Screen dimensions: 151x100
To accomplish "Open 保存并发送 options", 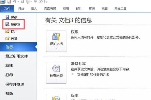I will click(x=15, y=84).
